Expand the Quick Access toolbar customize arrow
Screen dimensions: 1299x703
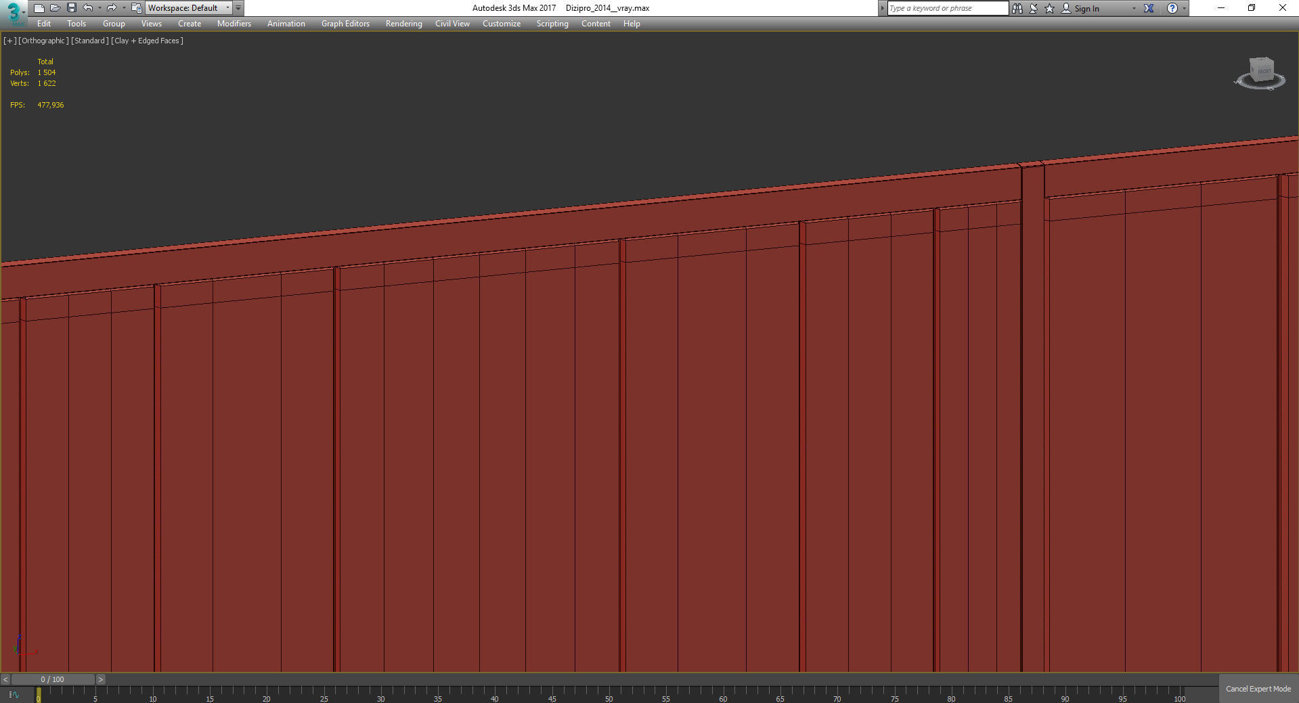[x=238, y=8]
